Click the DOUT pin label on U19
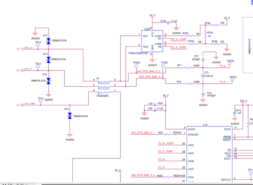Image resolution: width=253 pixels, height=185 pixels. tap(227, 158)
